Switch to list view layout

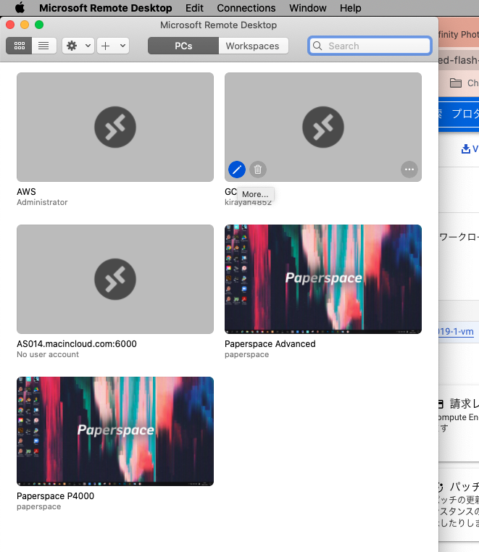click(44, 46)
